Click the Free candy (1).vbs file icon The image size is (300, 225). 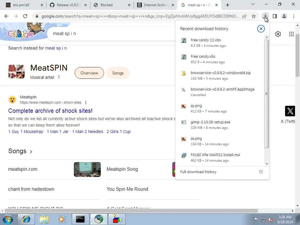(184, 40)
